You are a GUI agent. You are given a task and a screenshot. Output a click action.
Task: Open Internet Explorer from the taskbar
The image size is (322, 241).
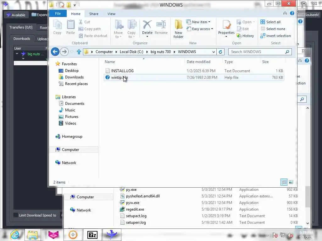(15, 235)
